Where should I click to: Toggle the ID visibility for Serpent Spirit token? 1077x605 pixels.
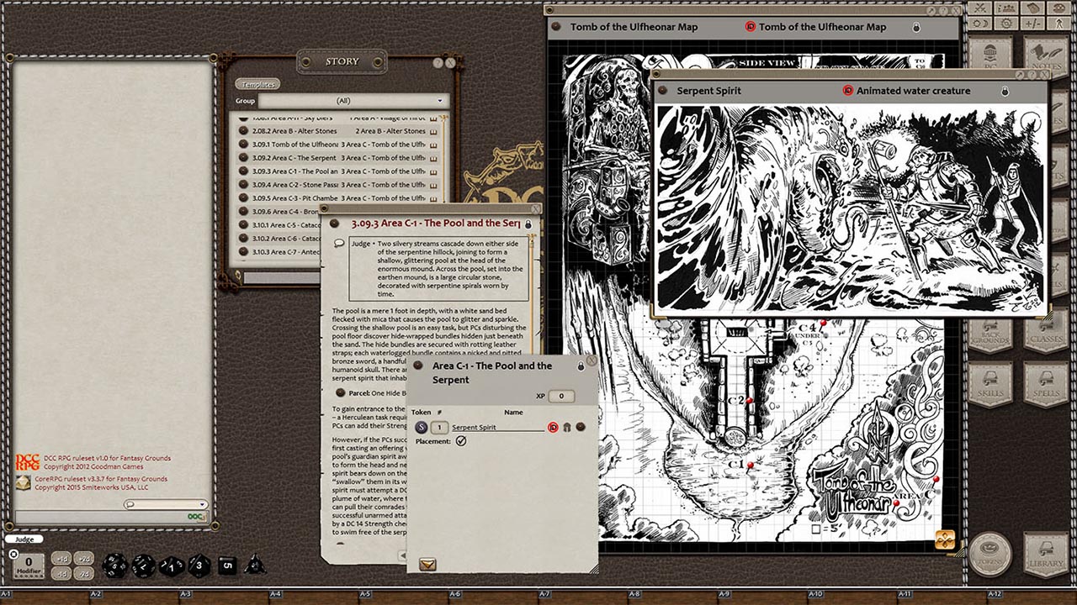click(x=553, y=428)
